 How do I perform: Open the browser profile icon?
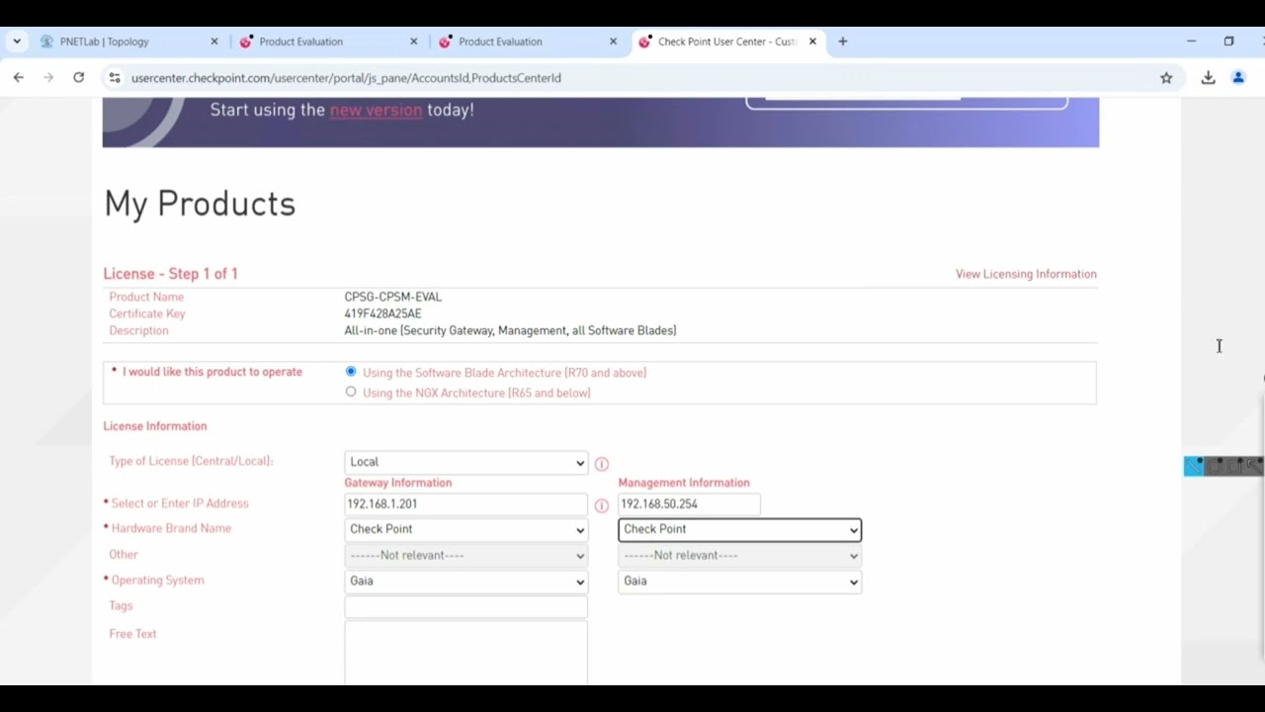(x=1238, y=77)
